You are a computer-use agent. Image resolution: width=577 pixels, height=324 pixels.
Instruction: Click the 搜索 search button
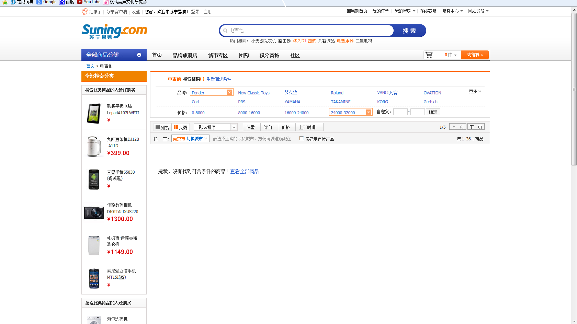pos(409,31)
